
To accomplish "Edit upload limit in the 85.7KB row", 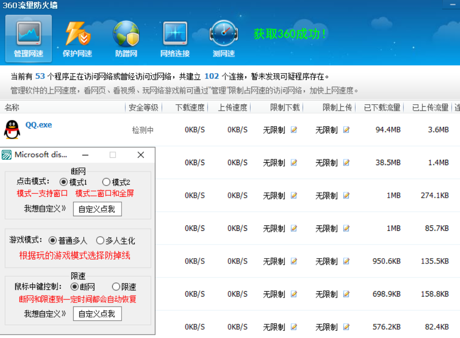I will coord(346,228).
